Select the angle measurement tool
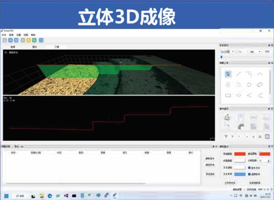This screenshot has height=200, width=274. 249,96
